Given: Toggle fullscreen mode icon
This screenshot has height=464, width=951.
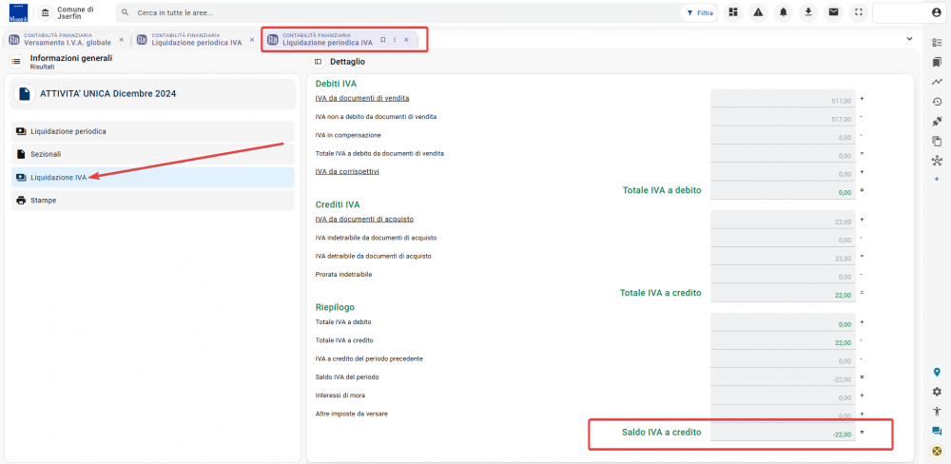Looking at the screenshot, I should [x=858, y=12].
